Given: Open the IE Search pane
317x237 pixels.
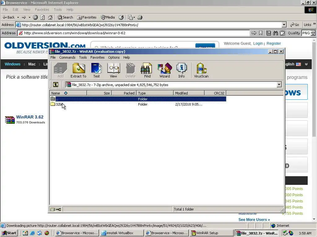Looking at the screenshot, I should 65,17.
